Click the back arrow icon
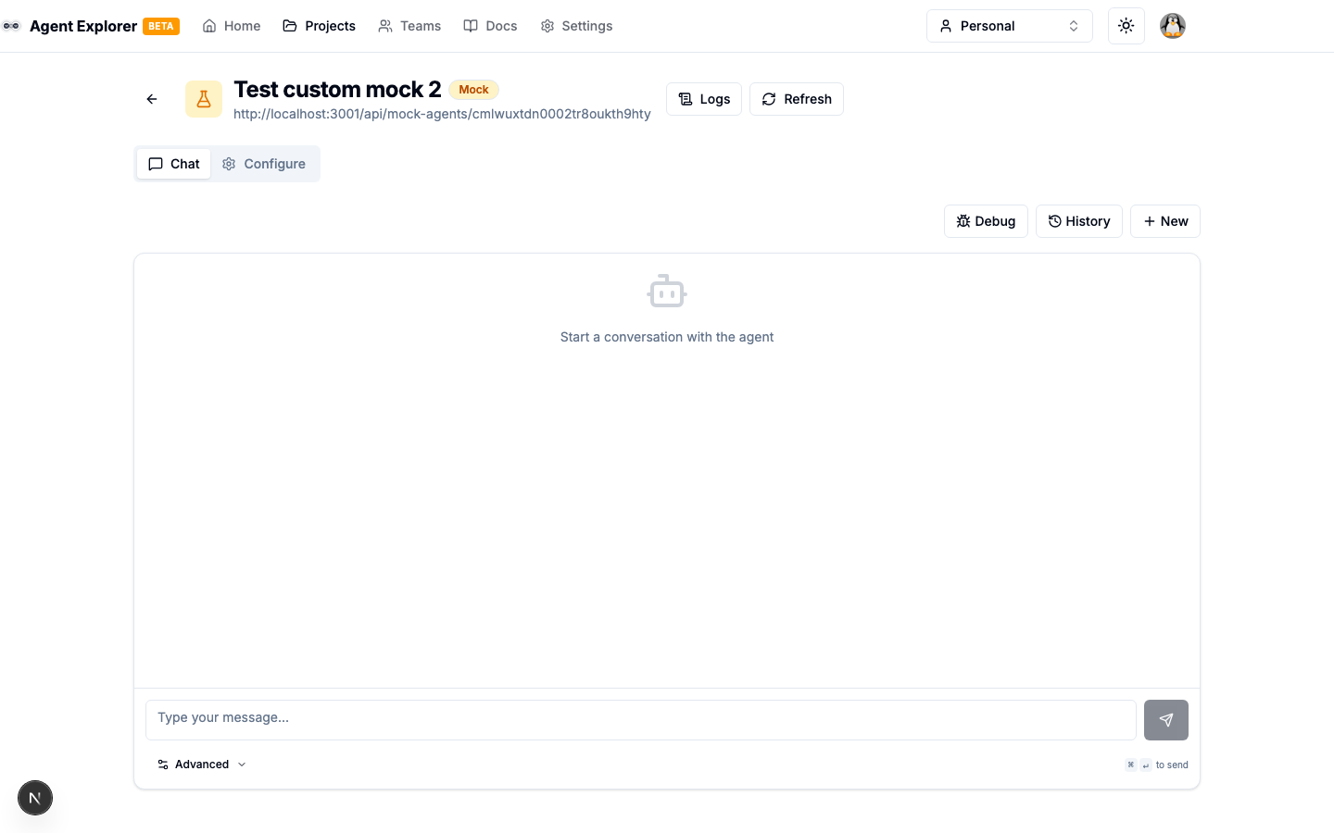The height and width of the screenshot is (833, 1334). point(152,99)
